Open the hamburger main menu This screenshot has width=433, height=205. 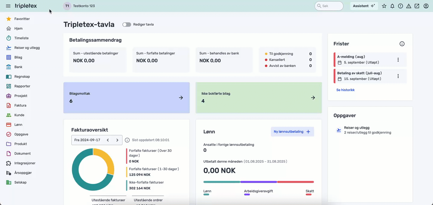(8, 6)
